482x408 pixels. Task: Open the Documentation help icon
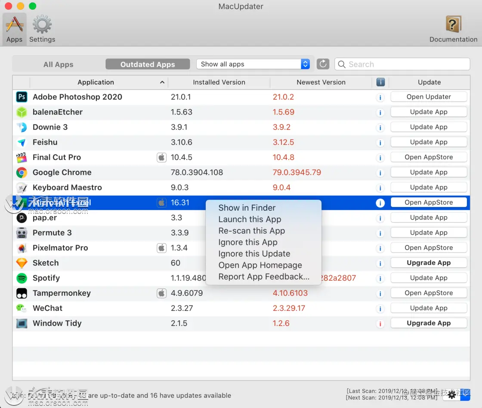tap(453, 29)
